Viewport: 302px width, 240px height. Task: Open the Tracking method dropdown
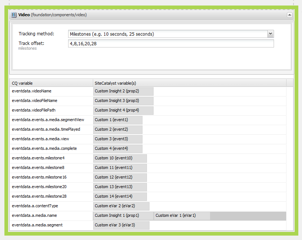click(271, 33)
